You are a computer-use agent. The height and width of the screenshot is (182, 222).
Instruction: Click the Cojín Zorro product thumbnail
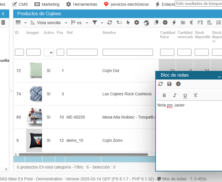[34, 140]
